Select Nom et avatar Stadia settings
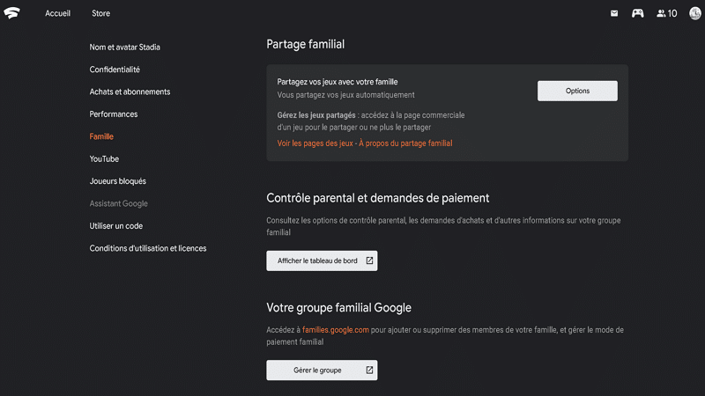705x396 pixels. pyautogui.click(x=124, y=48)
